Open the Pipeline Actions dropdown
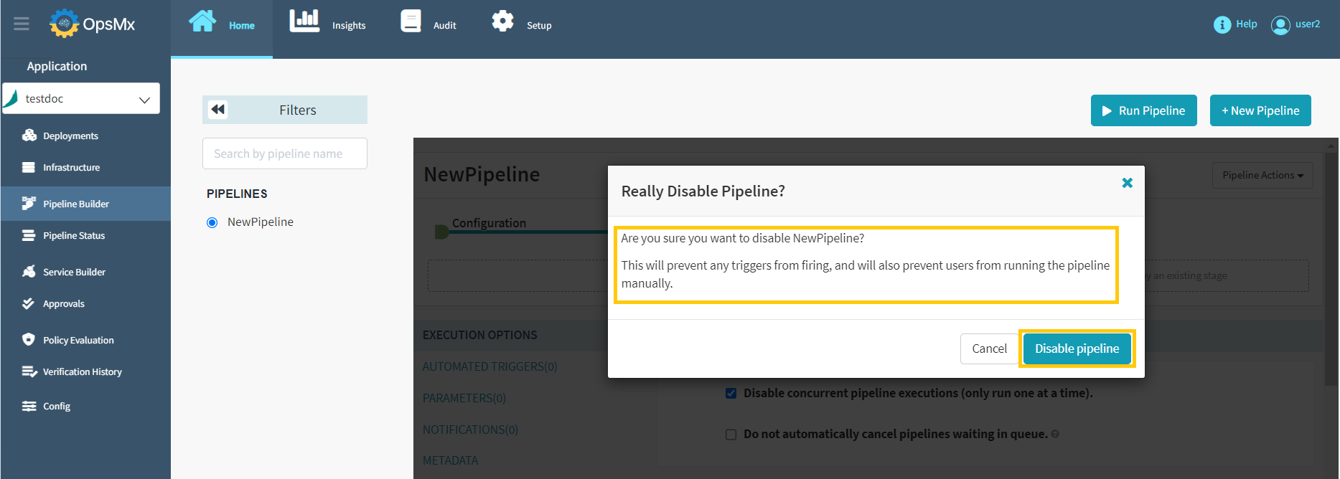 (x=1262, y=174)
